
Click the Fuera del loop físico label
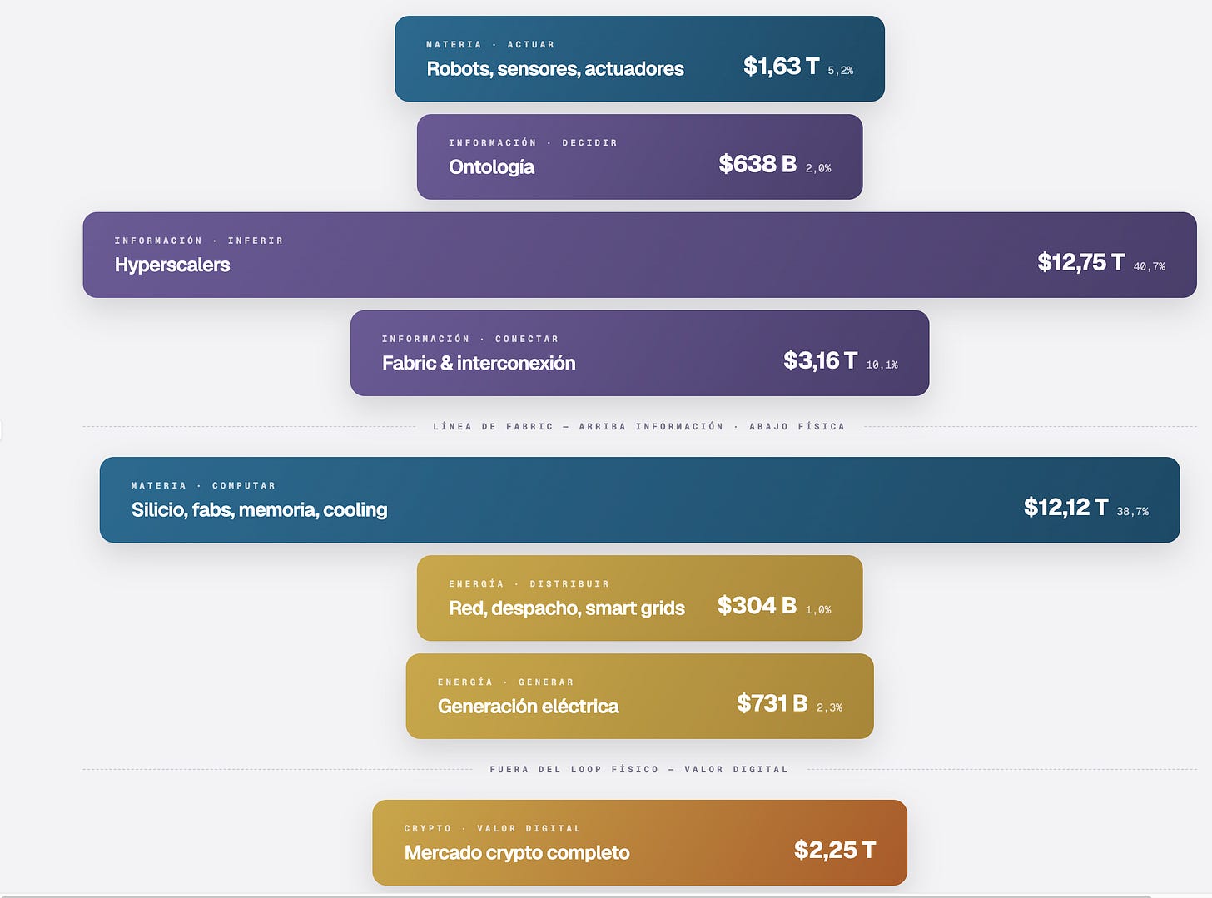coord(638,770)
